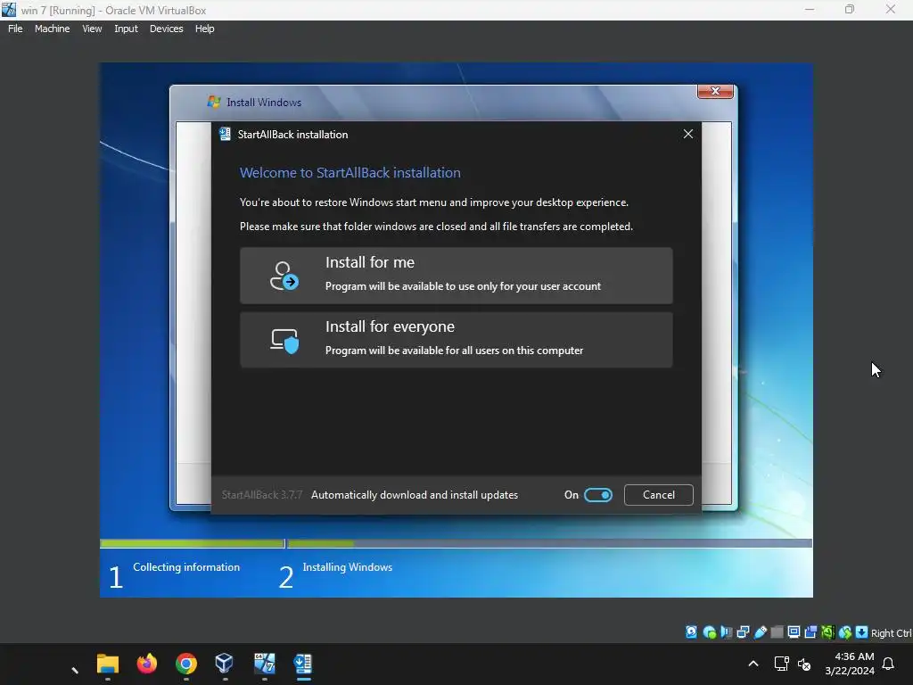
Task: Click the green CPU virtualization status icon
Action: [827, 632]
